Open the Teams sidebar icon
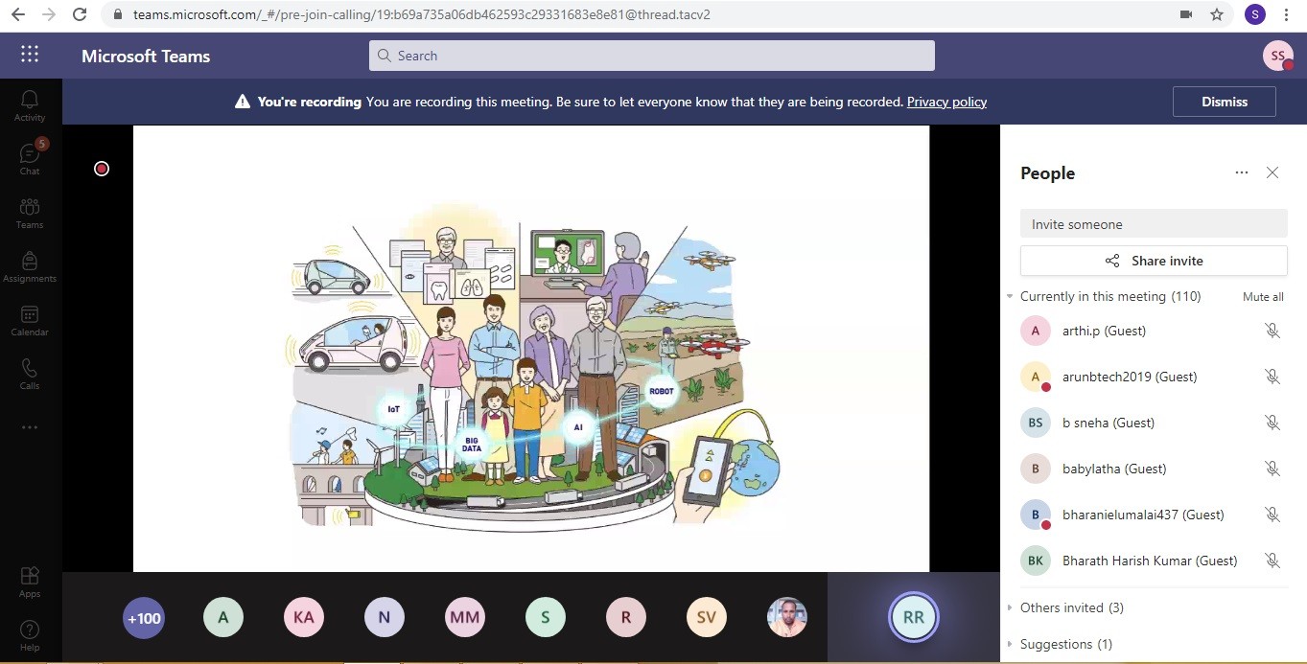 30,212
